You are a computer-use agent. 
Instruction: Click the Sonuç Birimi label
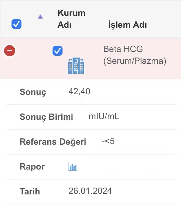point(46,117)
